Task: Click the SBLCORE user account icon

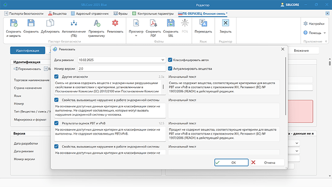Action: 282,5
